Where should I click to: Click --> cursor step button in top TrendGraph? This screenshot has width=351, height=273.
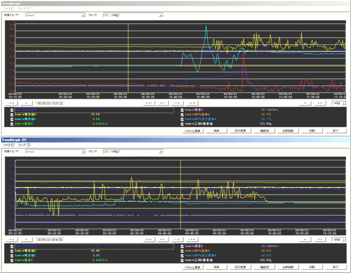pyautogui.click(x=177, y=103)
